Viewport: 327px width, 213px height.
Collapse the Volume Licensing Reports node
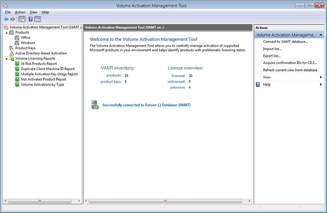click(6, 59)
